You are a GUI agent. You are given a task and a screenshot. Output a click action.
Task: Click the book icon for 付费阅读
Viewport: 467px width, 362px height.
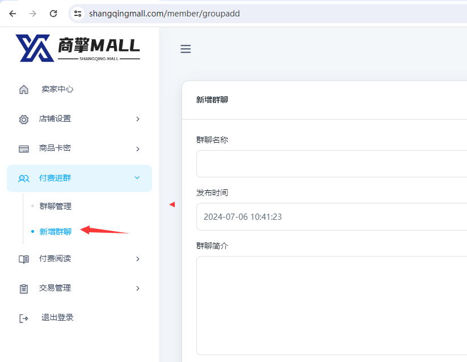click(24, 259)
